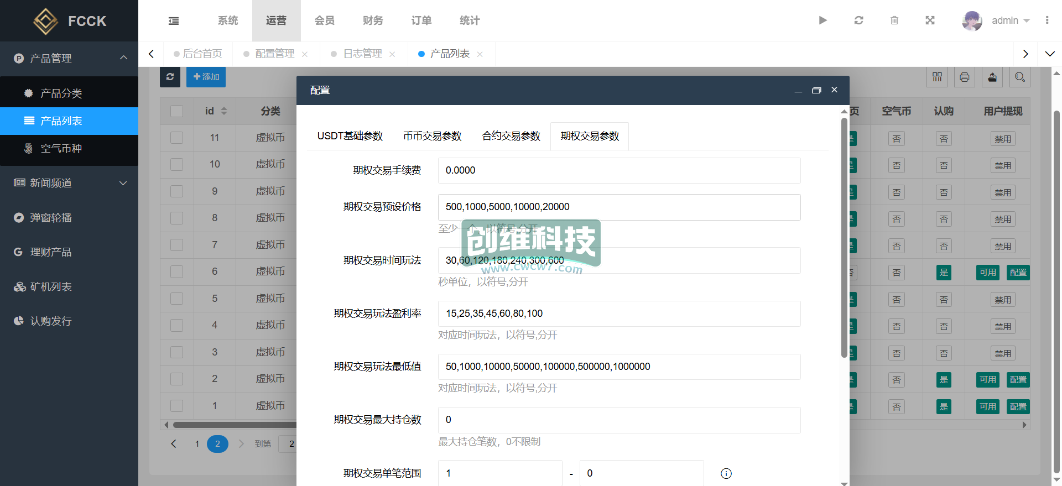Open the 财务 top menu
The width and height of the screenshot is (1062, 486).
pyautogui.click(x=373, y=20)
